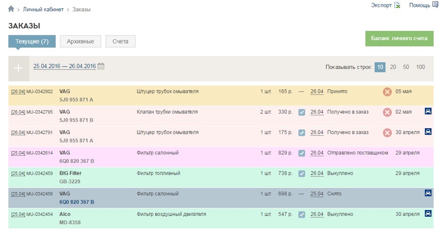Click the help question mark icon

coord(435,5)
